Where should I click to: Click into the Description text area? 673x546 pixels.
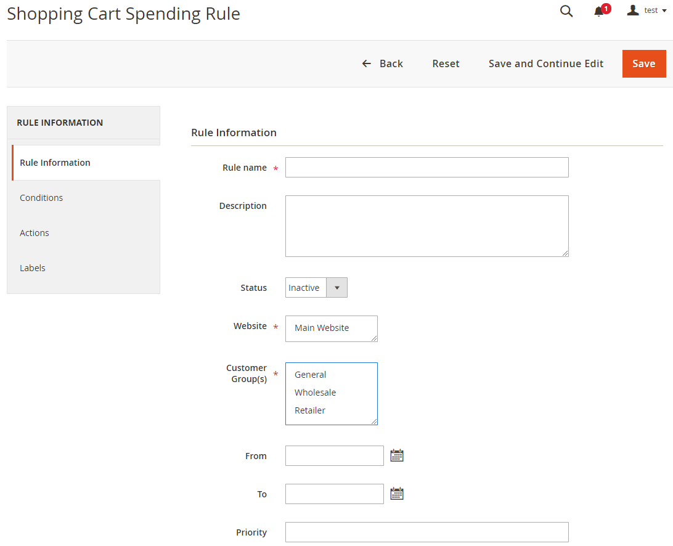(426, 226)
